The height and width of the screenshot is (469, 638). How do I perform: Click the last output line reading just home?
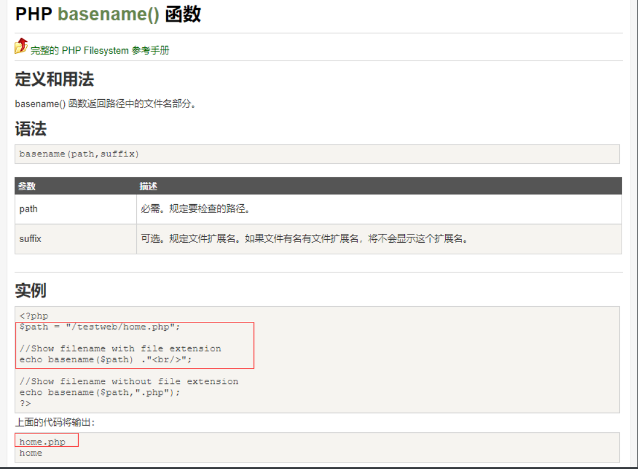coord(31,453)
